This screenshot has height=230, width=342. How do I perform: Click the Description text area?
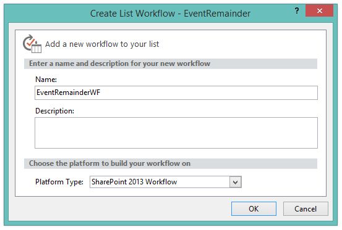point(176,133)
